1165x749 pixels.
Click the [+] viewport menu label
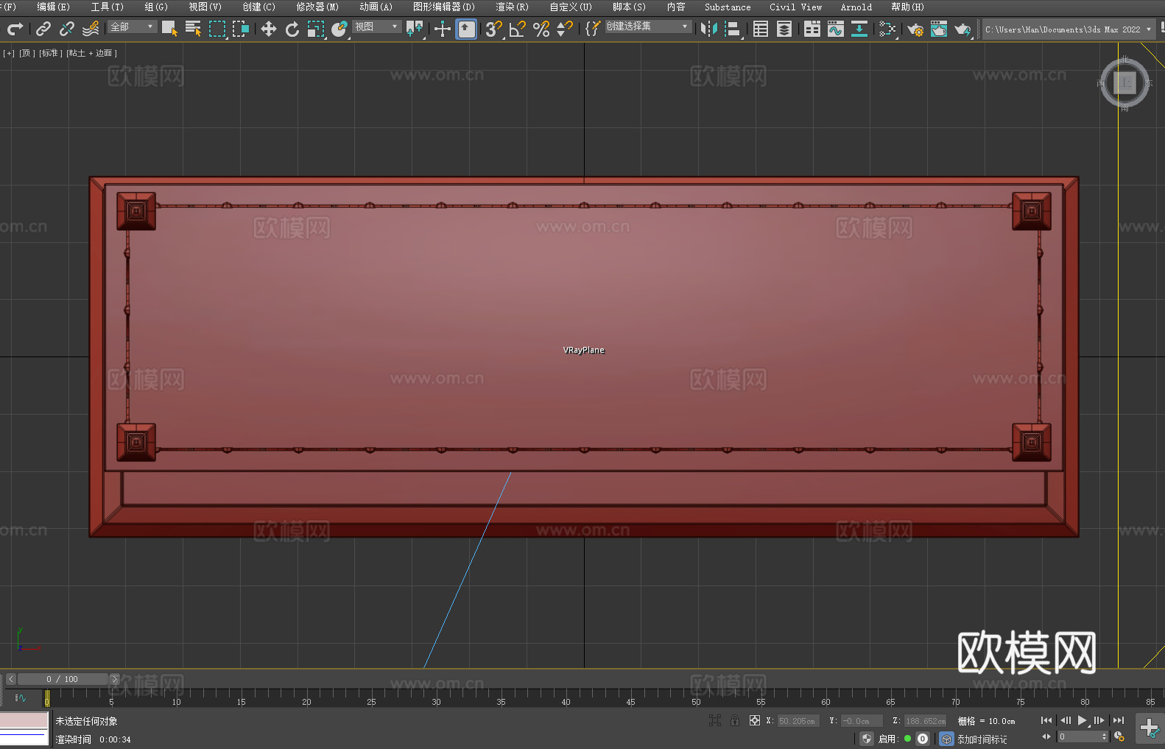[x=9, y=53]
